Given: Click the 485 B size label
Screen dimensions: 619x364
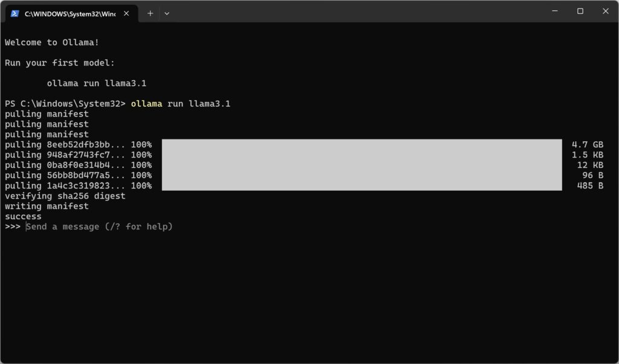Looking at the screenshot, I should (590, 185).
